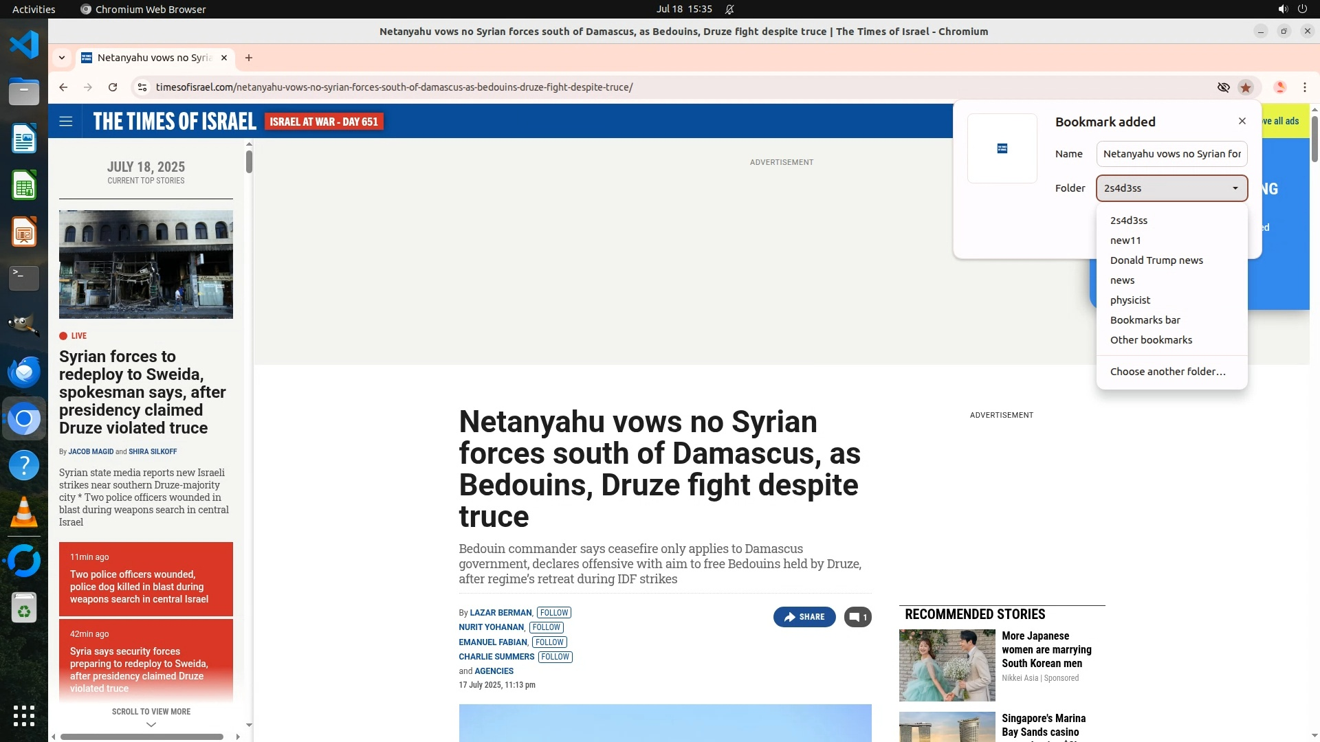1320x742 pixels.
Task: Reload the page with the refresh icon
Action: [x=113, y=87]
